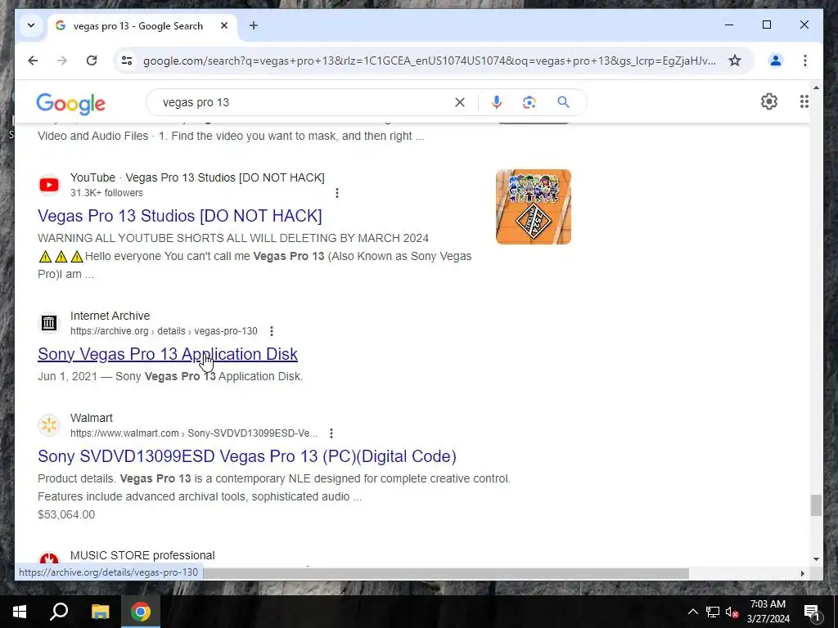Open network status tray icon
This screenshot has height=628, width=838.
click(x=713, y=612)
